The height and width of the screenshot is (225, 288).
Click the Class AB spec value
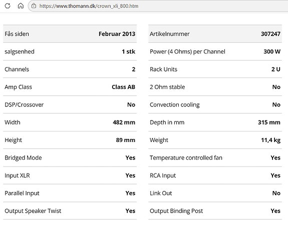123,87
